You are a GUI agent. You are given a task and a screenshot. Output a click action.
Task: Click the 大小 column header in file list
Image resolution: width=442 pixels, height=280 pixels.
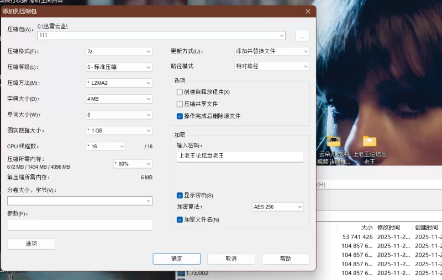pyautogui.click(x=367, y=228)
